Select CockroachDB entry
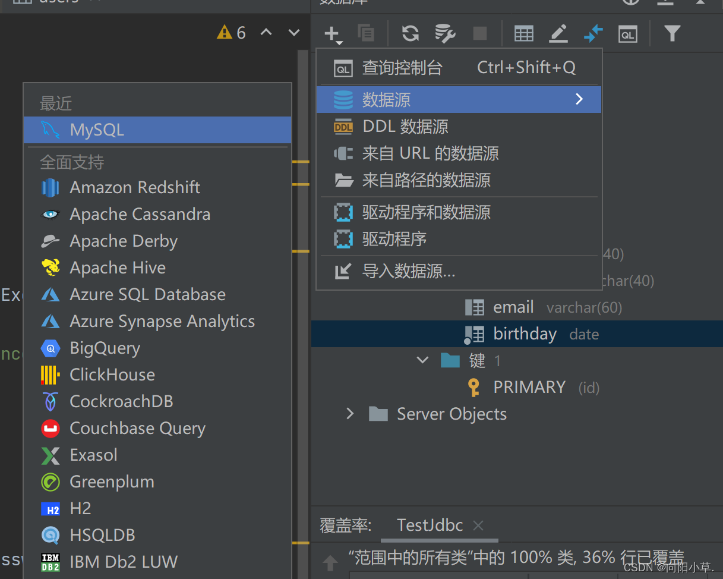This screenshot has width=723, height=579. [157, 401]
